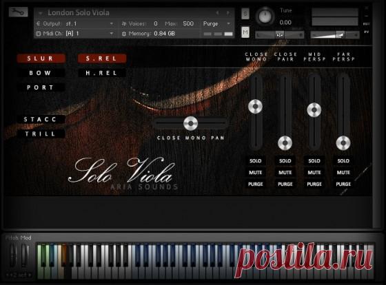
Task: Toggle the S.REL release option
Action: (102, 59)
